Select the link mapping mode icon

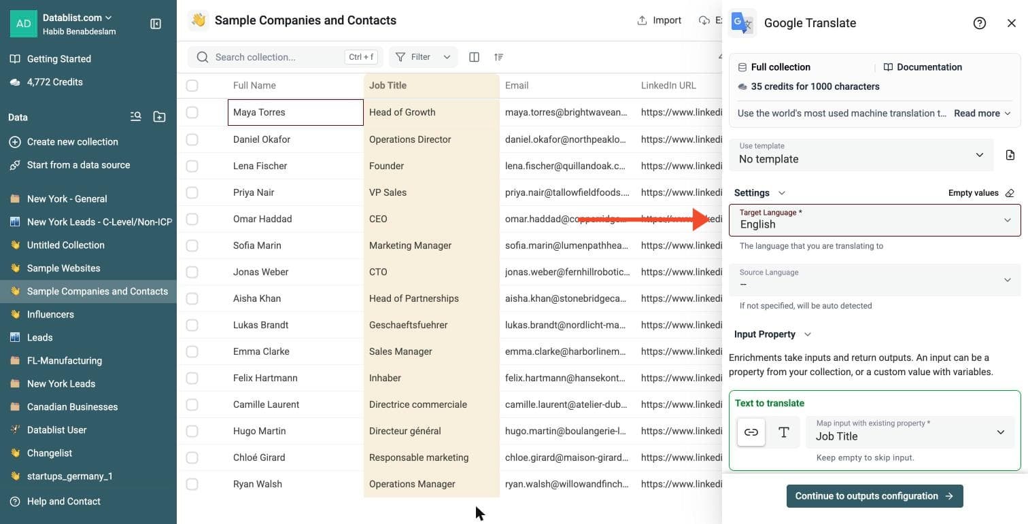[751, 432]
